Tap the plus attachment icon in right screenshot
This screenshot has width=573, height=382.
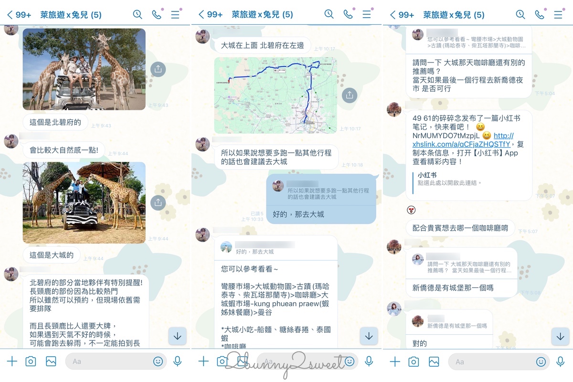(395, 361)
